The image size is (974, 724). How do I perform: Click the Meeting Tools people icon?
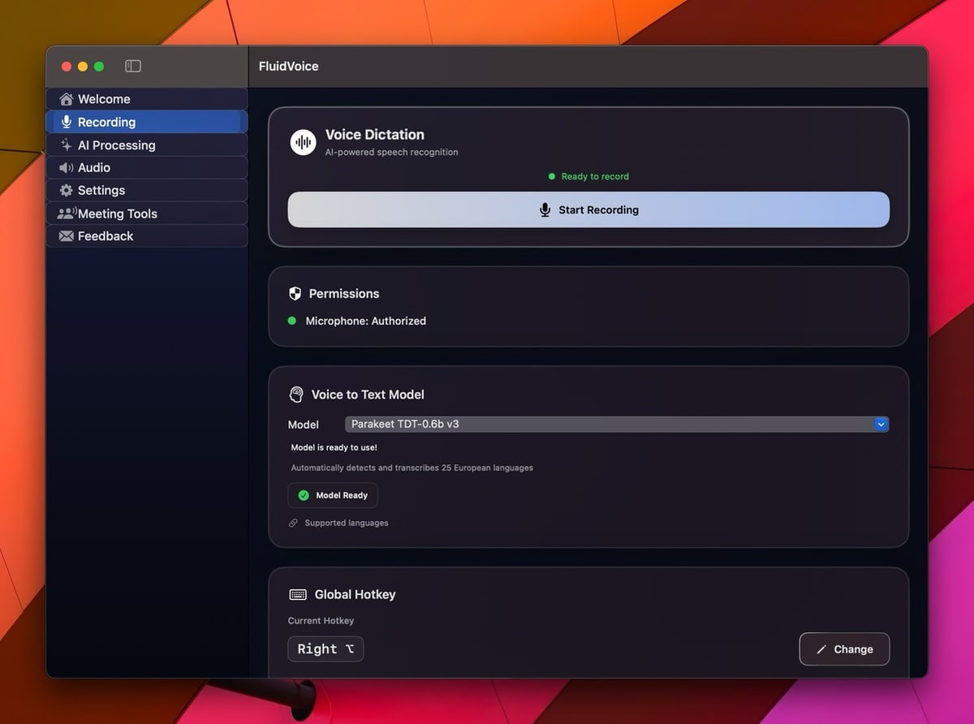pos(66,213)
